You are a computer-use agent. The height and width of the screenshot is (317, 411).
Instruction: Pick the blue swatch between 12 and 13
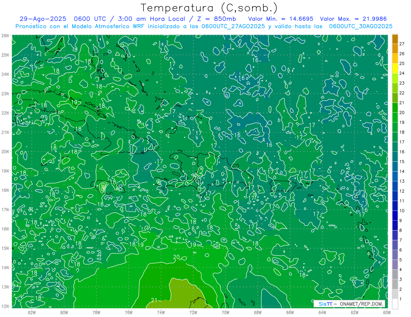pyautogui.click(x=395, y=186)
